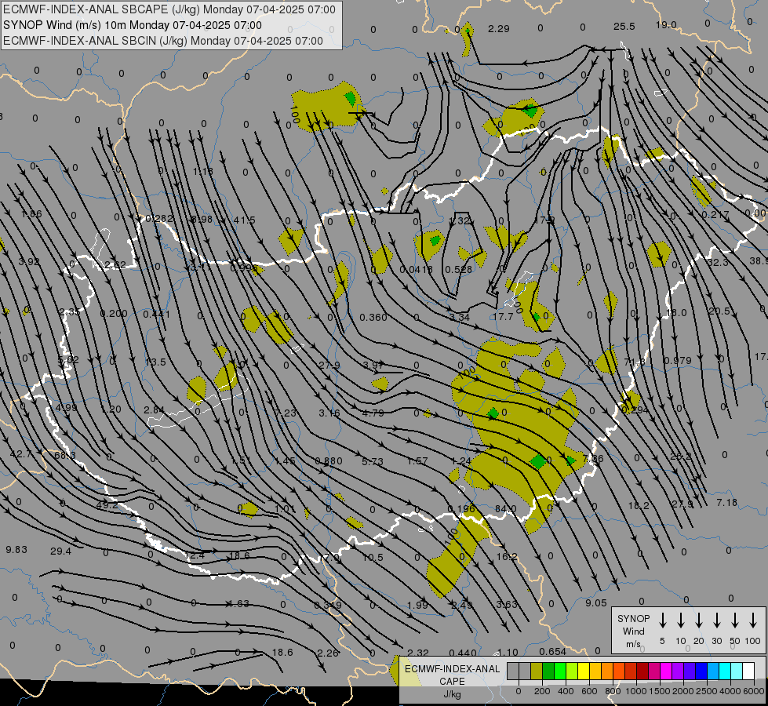Click the SYNOP Wind m/s legend label
Screen dimensions: 768x706
[x=633, y=631]
